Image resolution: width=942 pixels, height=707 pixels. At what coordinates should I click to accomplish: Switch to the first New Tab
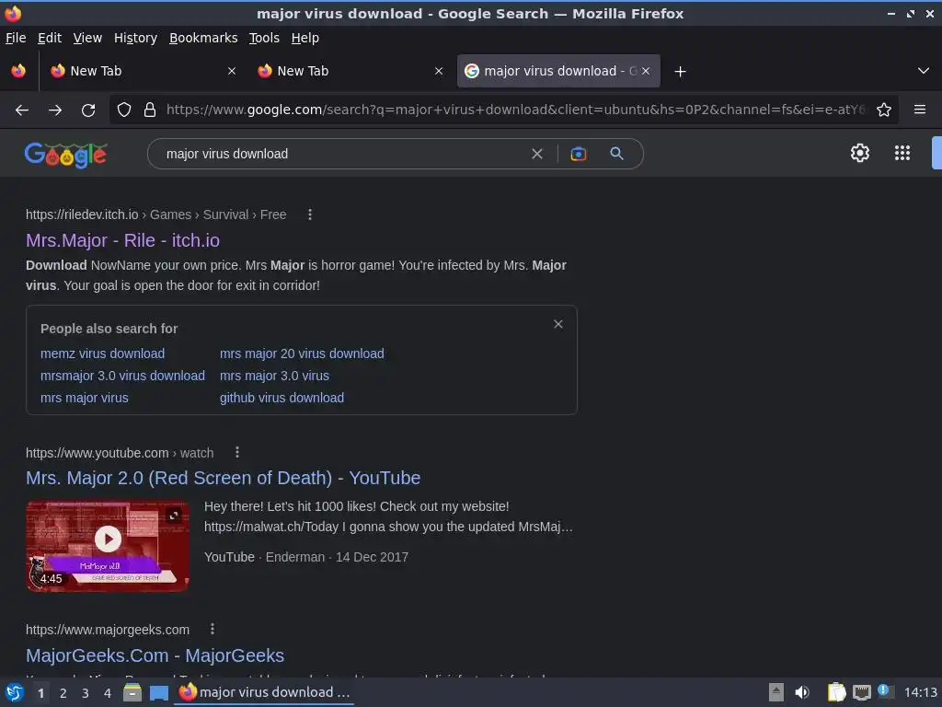pos(144,71)
